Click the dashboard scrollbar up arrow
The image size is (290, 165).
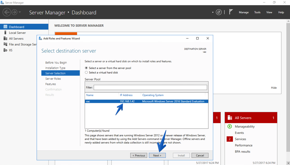[288, 21]
